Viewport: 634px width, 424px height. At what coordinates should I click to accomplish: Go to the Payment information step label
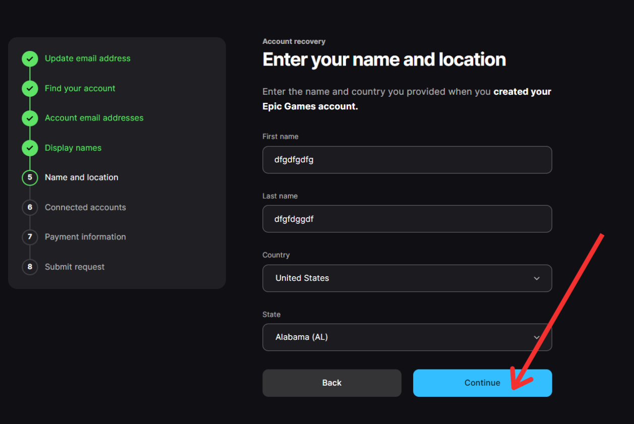[85, 237]
